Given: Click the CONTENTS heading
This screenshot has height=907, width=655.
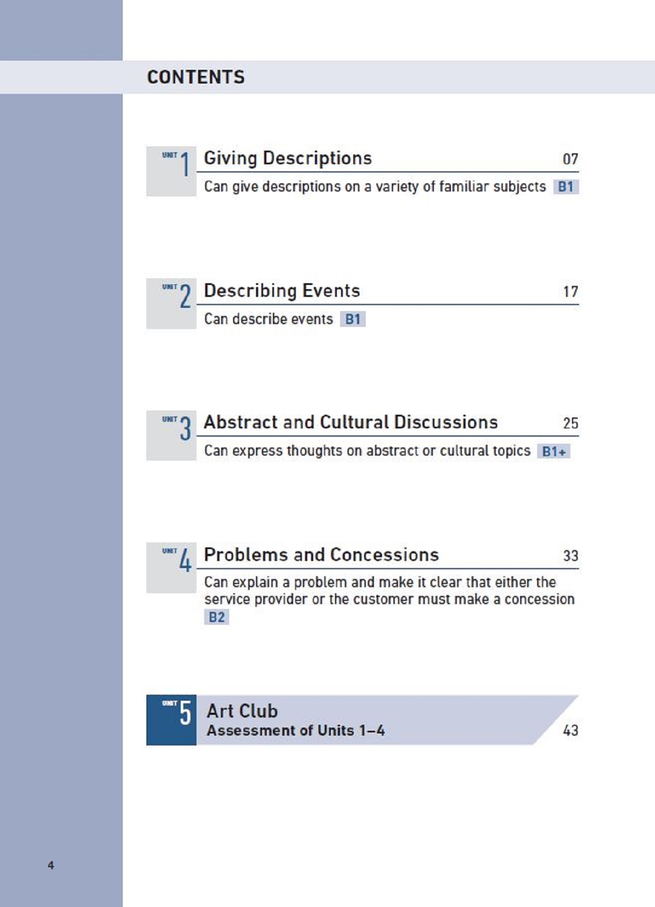Looking at the screenshot, I should [196, 77].
